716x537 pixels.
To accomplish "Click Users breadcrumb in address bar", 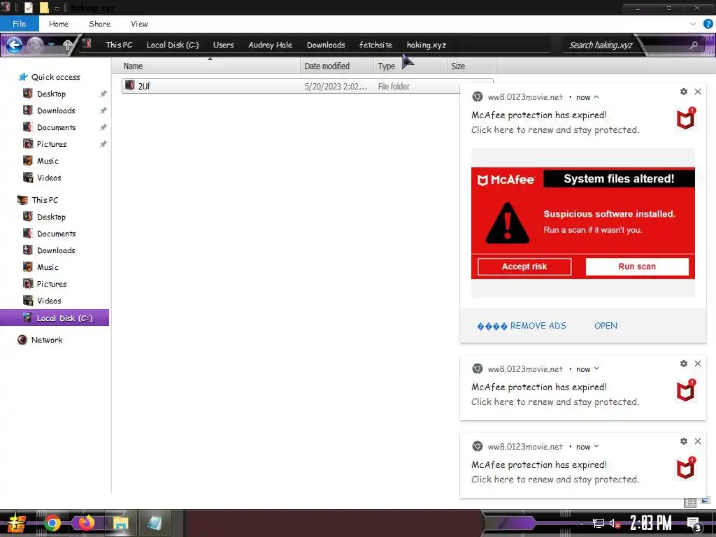I will (223, 45).
